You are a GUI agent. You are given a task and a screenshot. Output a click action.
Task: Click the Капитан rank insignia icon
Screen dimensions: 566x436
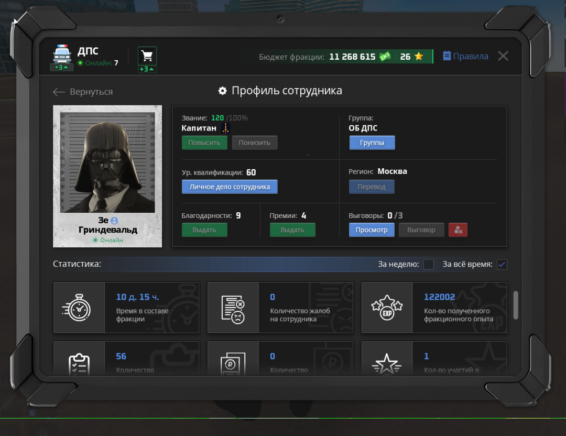click(x=225, y=128)
